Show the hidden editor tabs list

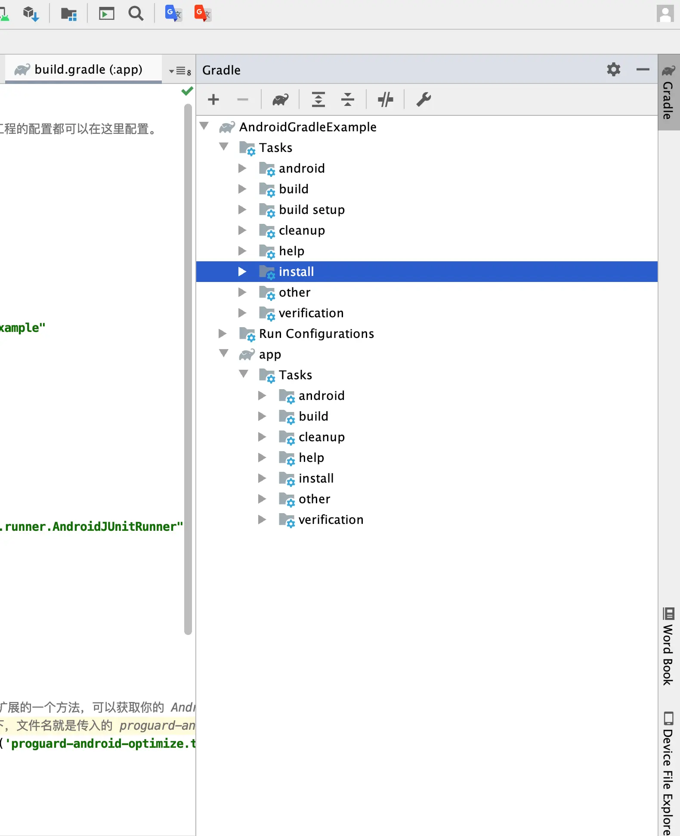tap(180, 71)
